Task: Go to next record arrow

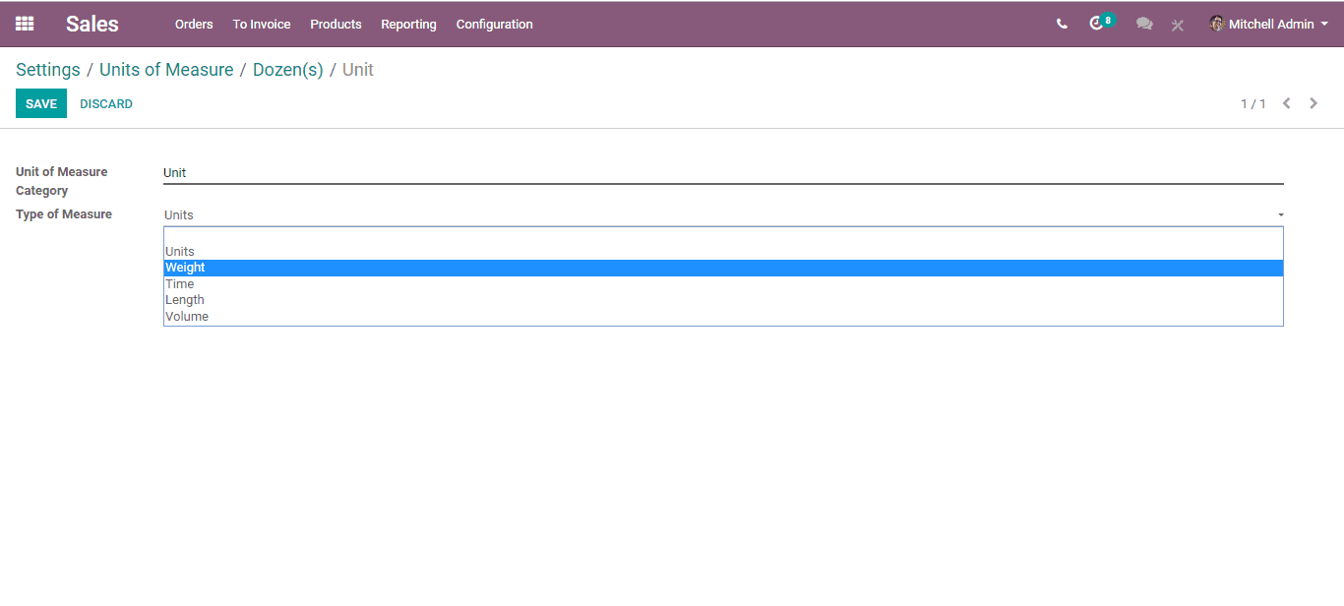Action: [x=1313, y=103]
